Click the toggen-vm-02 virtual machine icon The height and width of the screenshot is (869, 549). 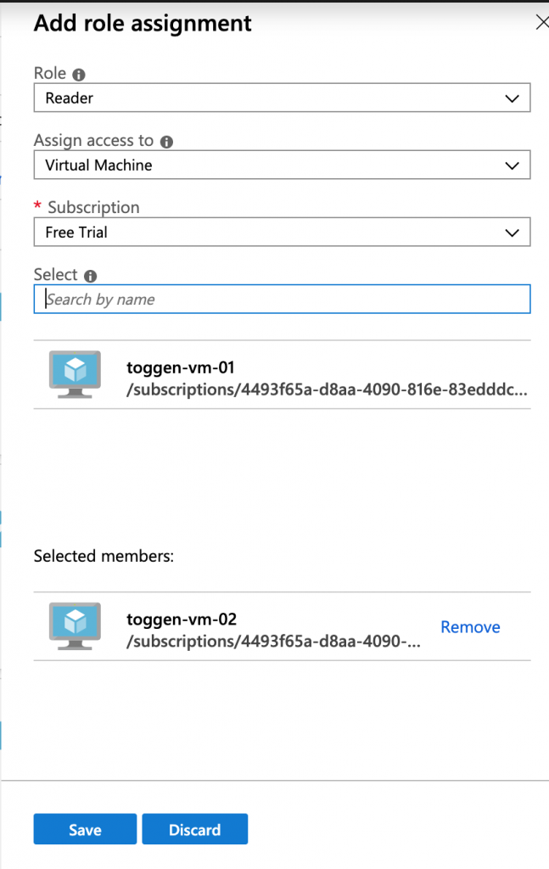pos(75,626)
